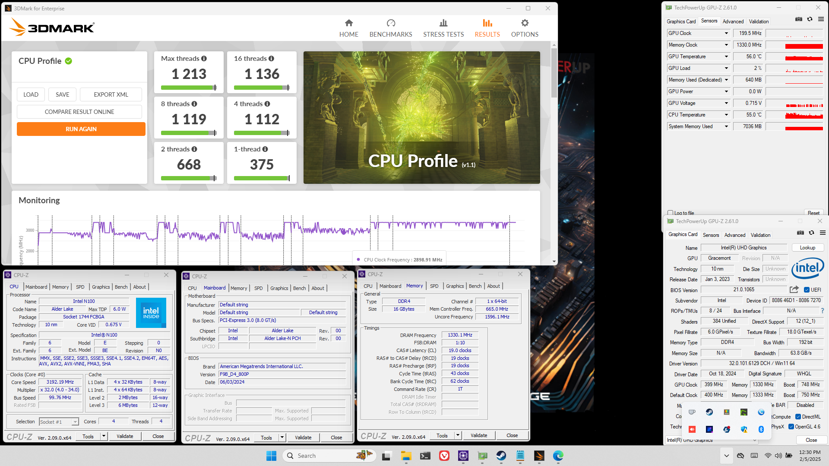The image size is (829, 466).
Task: Open Tools dropdown arrow in CPU-Z CPU window
Action: 104,436
